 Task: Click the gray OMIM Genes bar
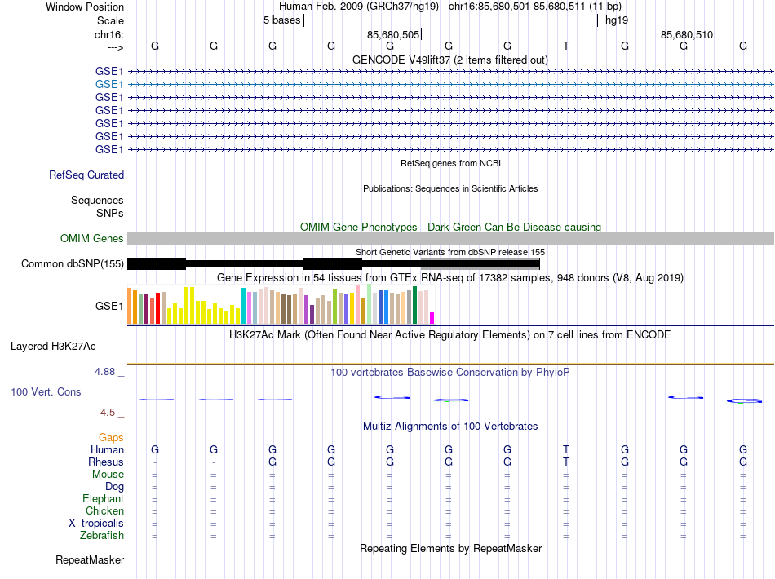point(451,239)
